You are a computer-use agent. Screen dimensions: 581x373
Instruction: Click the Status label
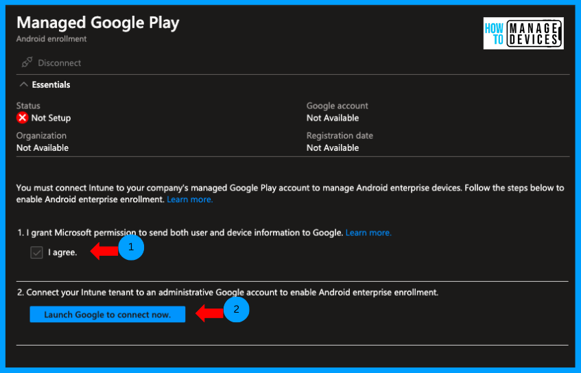click(x=28, y=106)
